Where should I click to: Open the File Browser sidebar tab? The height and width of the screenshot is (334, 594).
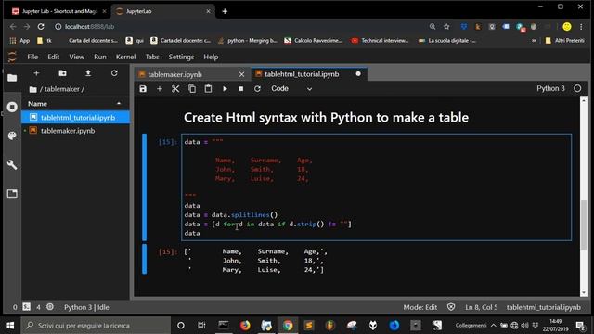[x=12, y=78]
